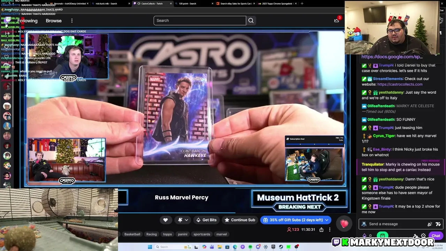The image size is (446, 251).
Task: Select the Racing tag
Action: pyautogui.click(x=152, y=234)
